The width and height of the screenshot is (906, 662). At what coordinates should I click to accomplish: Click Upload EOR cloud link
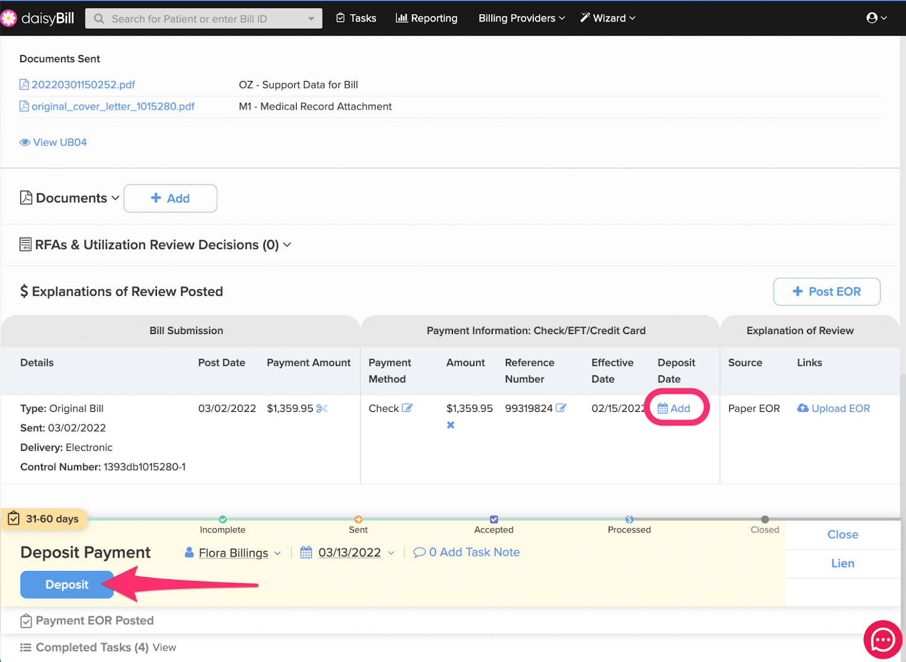(834, 408)
